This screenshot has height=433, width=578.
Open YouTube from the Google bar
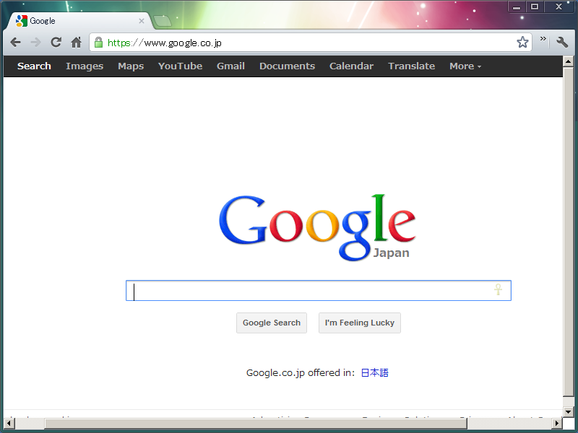click(180, 66)
